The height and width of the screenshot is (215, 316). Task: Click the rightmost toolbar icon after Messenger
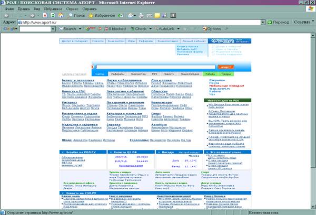point(173,15)
